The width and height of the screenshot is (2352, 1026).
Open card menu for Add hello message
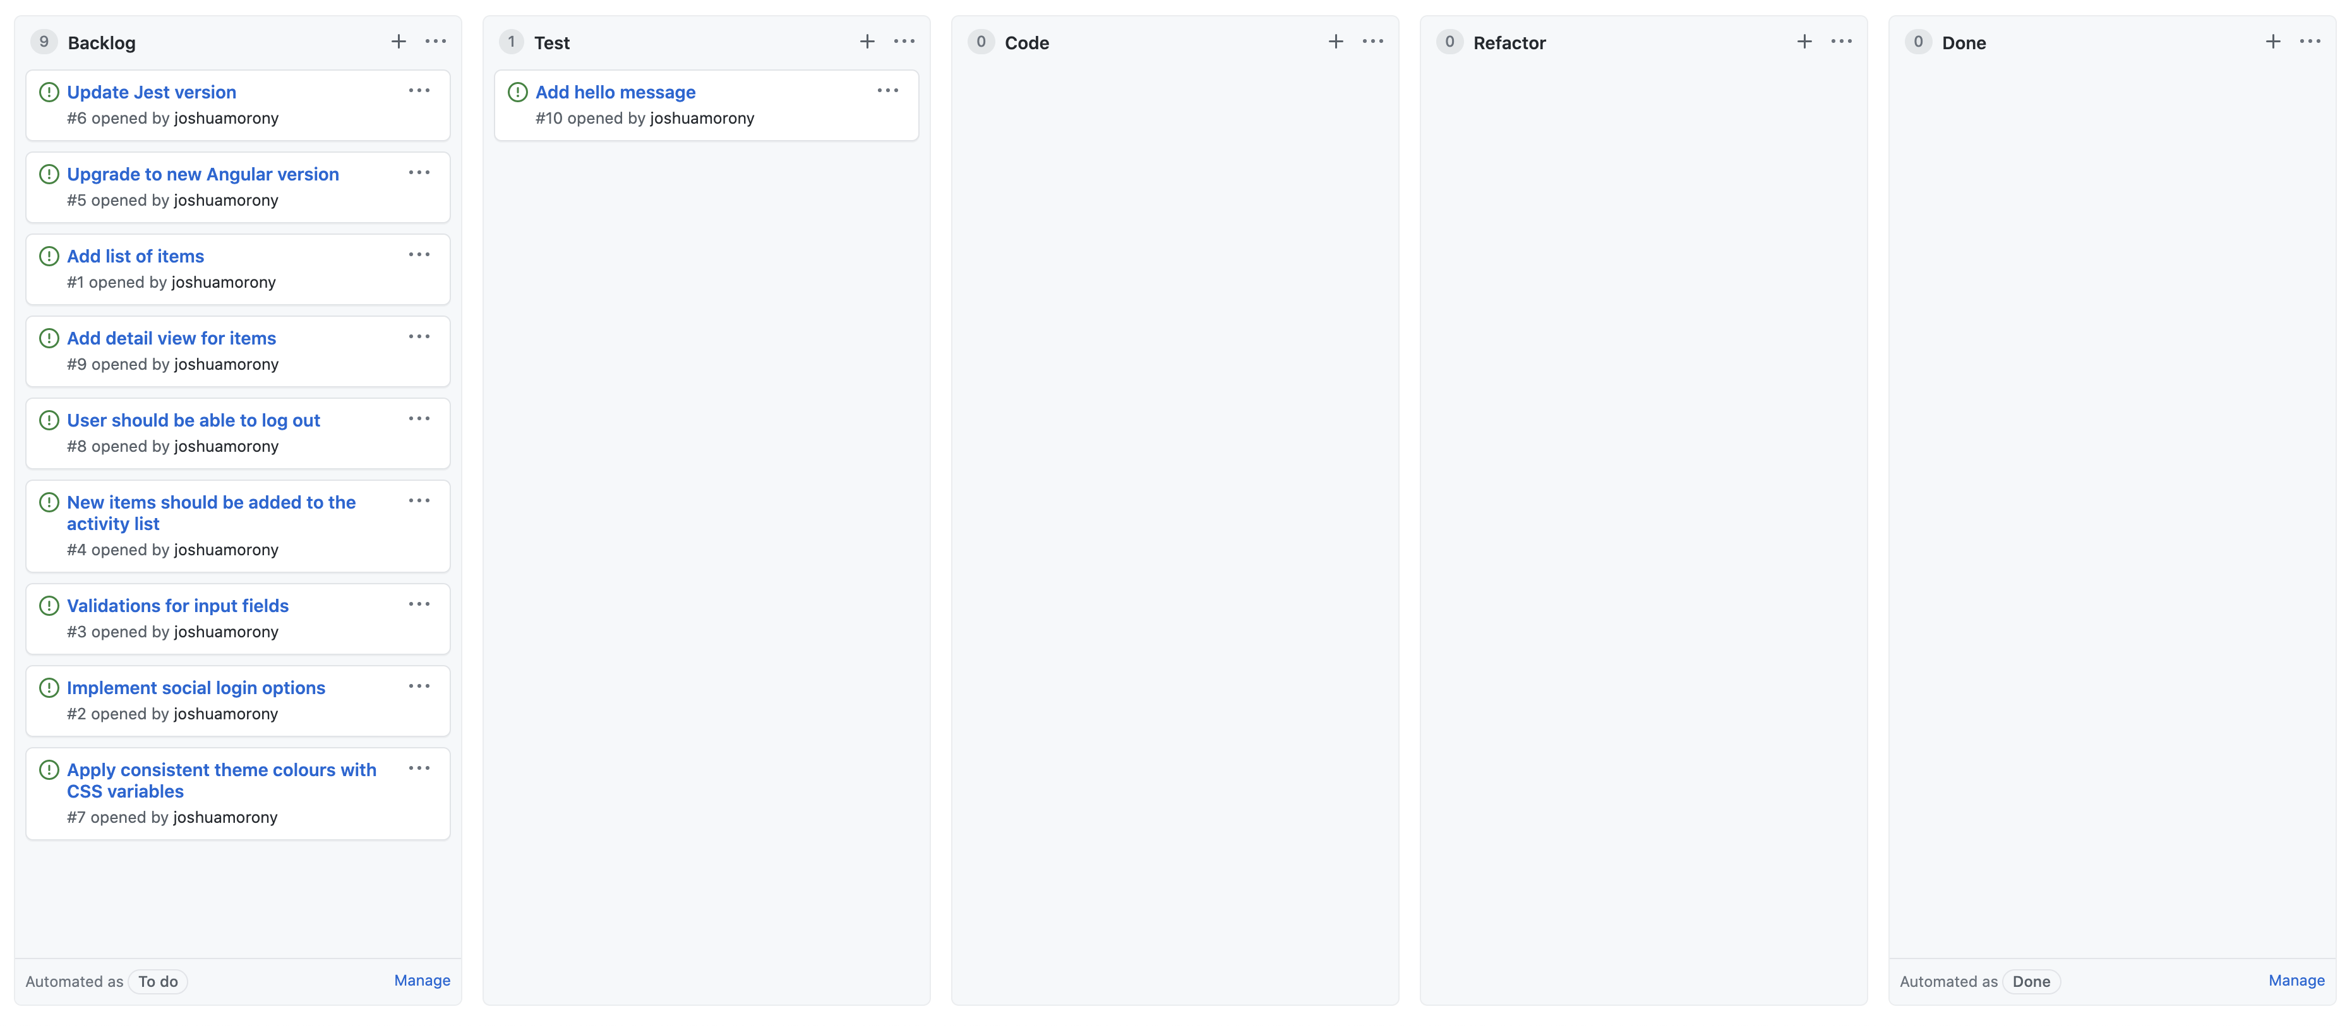[x=887, y=90]
